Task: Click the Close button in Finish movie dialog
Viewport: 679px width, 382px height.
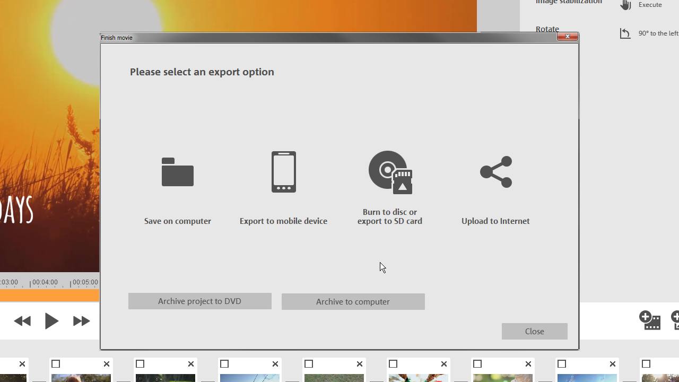Action: coord(534,332)
